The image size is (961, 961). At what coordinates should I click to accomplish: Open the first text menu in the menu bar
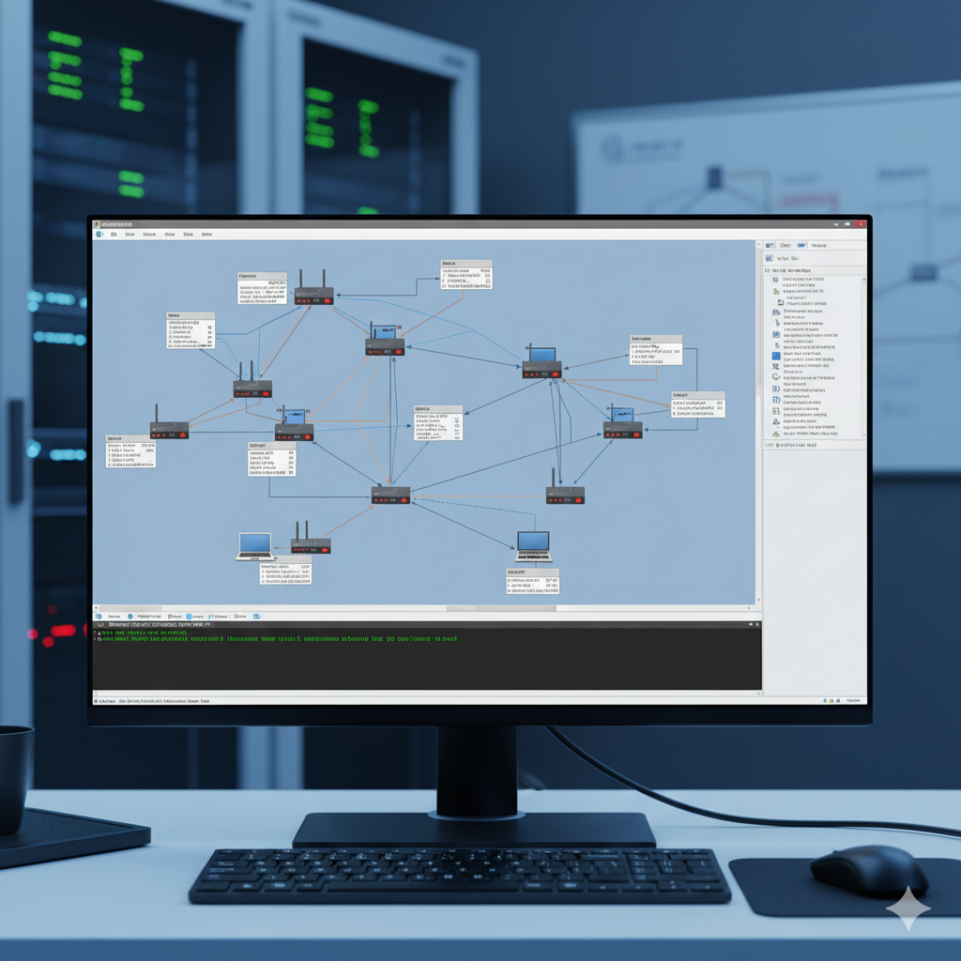114,235
